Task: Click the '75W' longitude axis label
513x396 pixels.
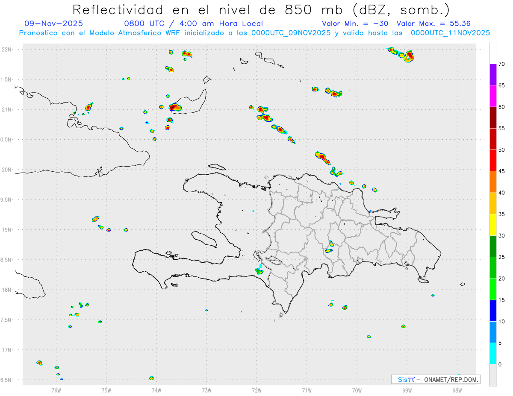Action: 106,390
